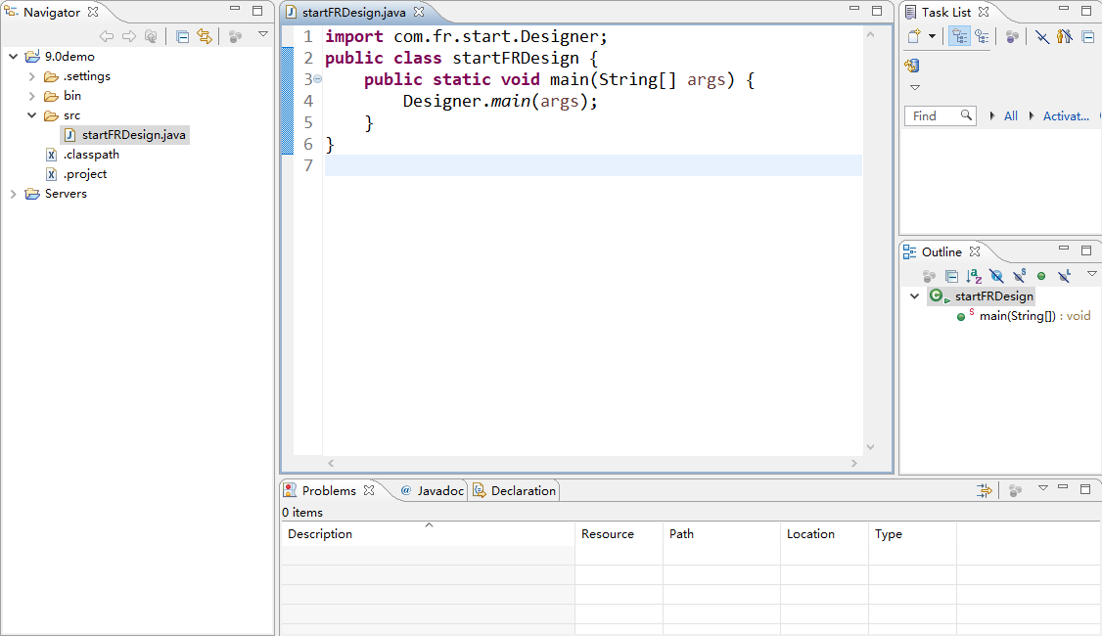1102x636 pixels.
Task: Click the All filter link
Action: pos(1011,115)
